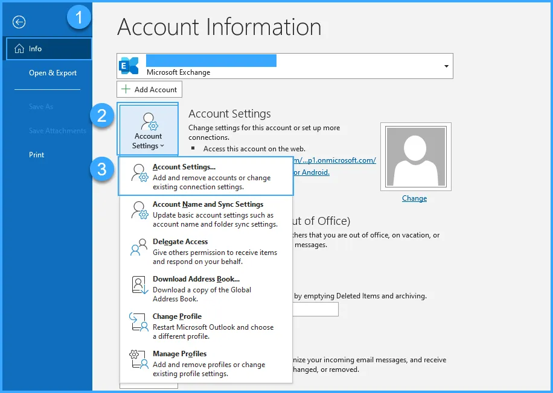The height and width of the screenshot is (393, 553).
Task: Open the Open & Export section
Action: pyautogui.click(x=53, y=72)
